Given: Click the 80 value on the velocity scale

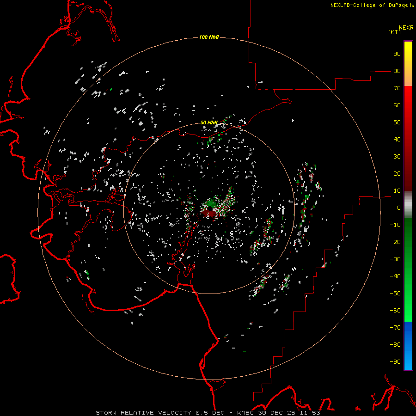Looking at the screenshot, I should point(397,71).
